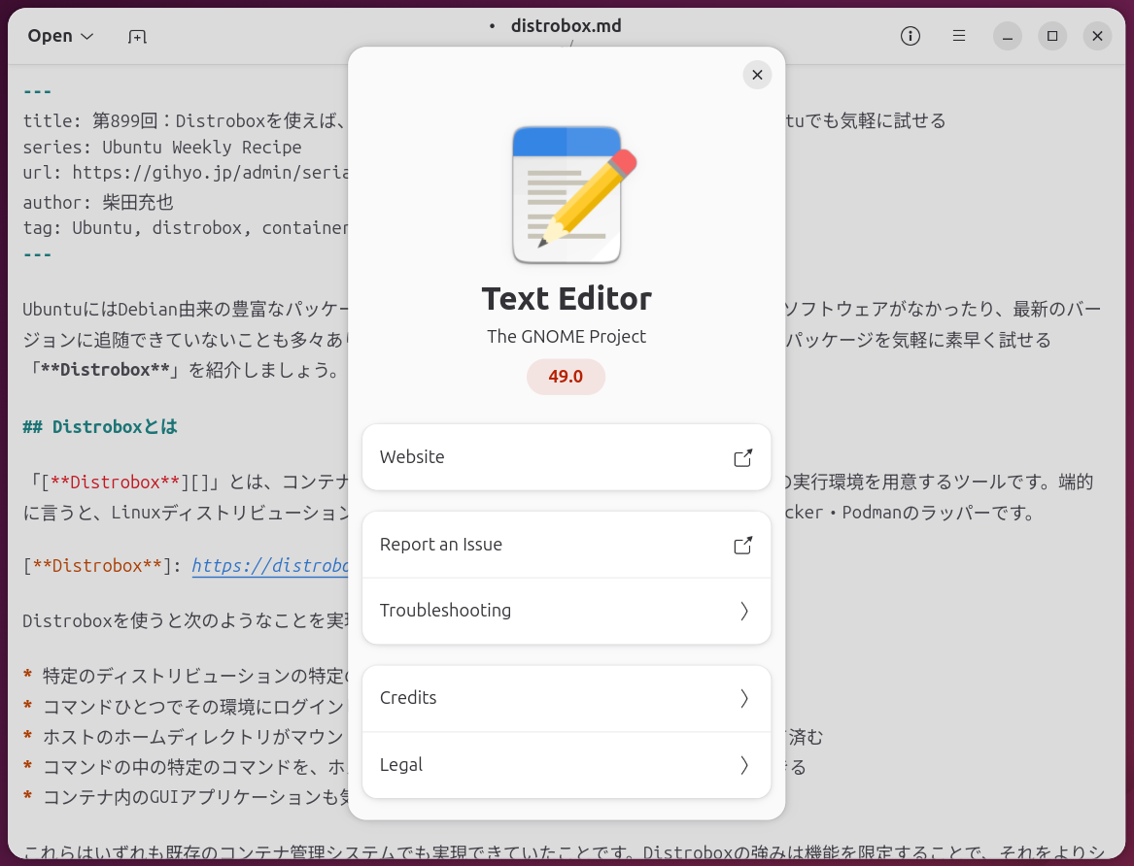The width and height of the screenshot is (1134, 866).
Task: Click the Distroboxとは heading in the editor
Action: 114,427
